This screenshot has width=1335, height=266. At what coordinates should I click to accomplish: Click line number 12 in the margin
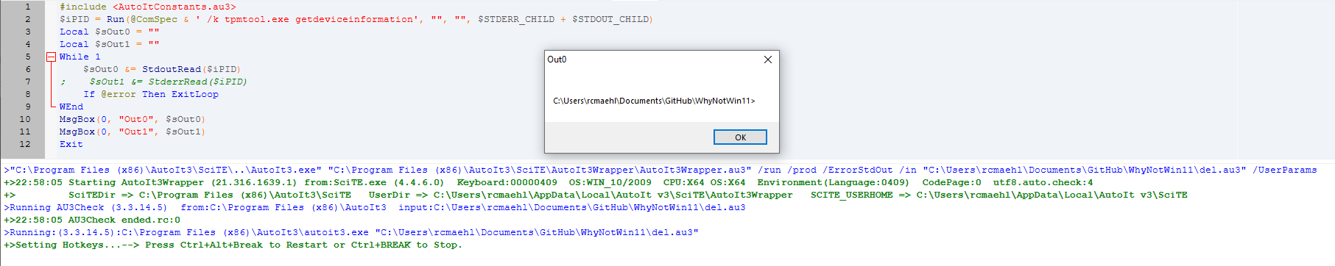click(25, 144)
